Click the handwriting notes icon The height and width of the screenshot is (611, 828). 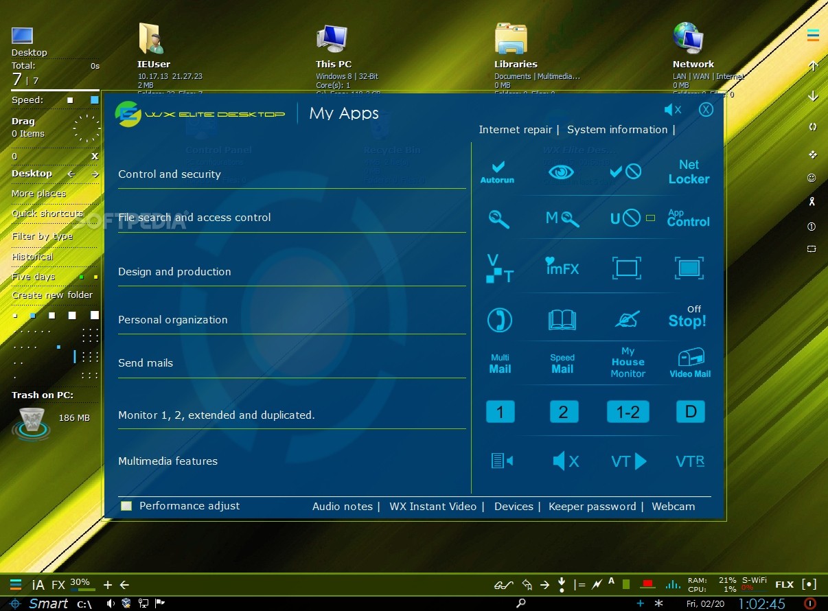(x=628, y=319)
